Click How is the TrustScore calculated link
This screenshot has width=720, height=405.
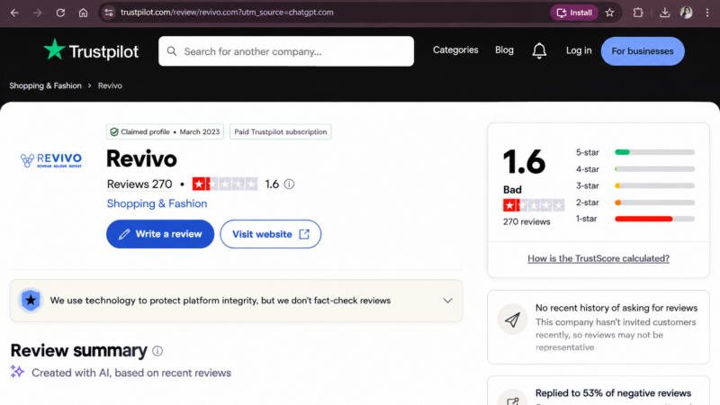coord(598,258)
